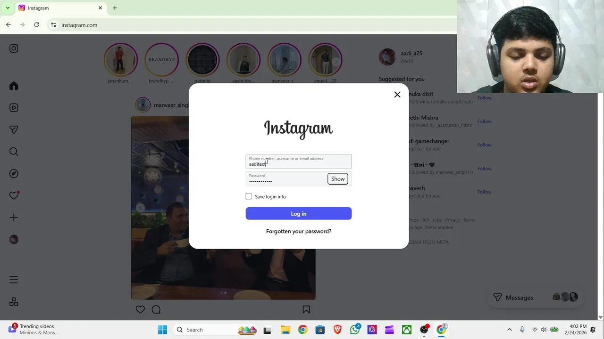Open getpeid story

(x=202, y=60)
